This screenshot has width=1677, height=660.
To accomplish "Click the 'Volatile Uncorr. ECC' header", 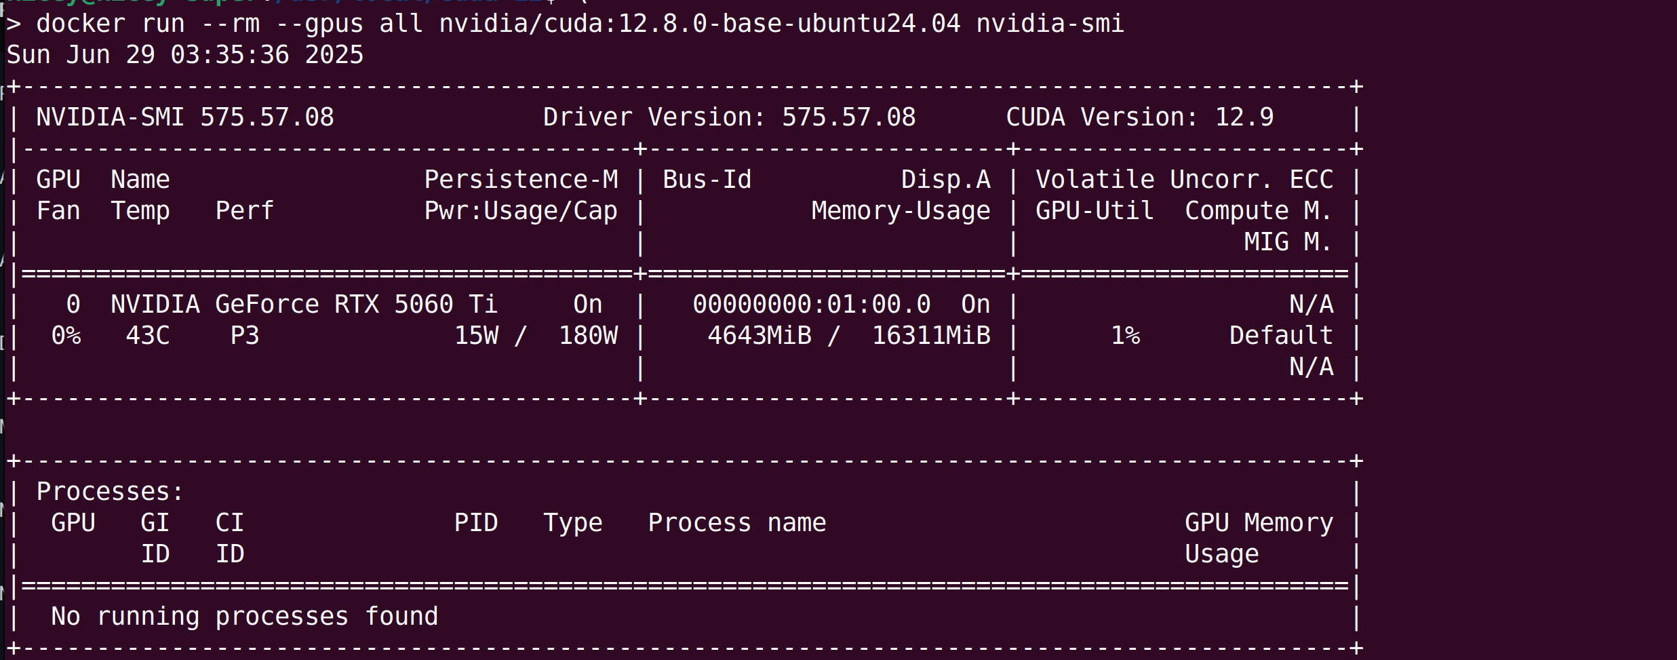I will 1185,180.
